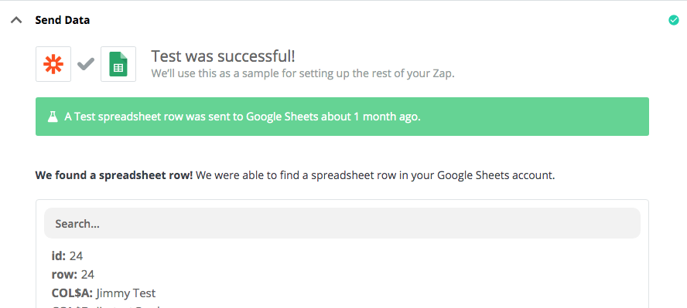Click the green test row sent banner
Screen dimensions: 687x308
click(342, 117)
